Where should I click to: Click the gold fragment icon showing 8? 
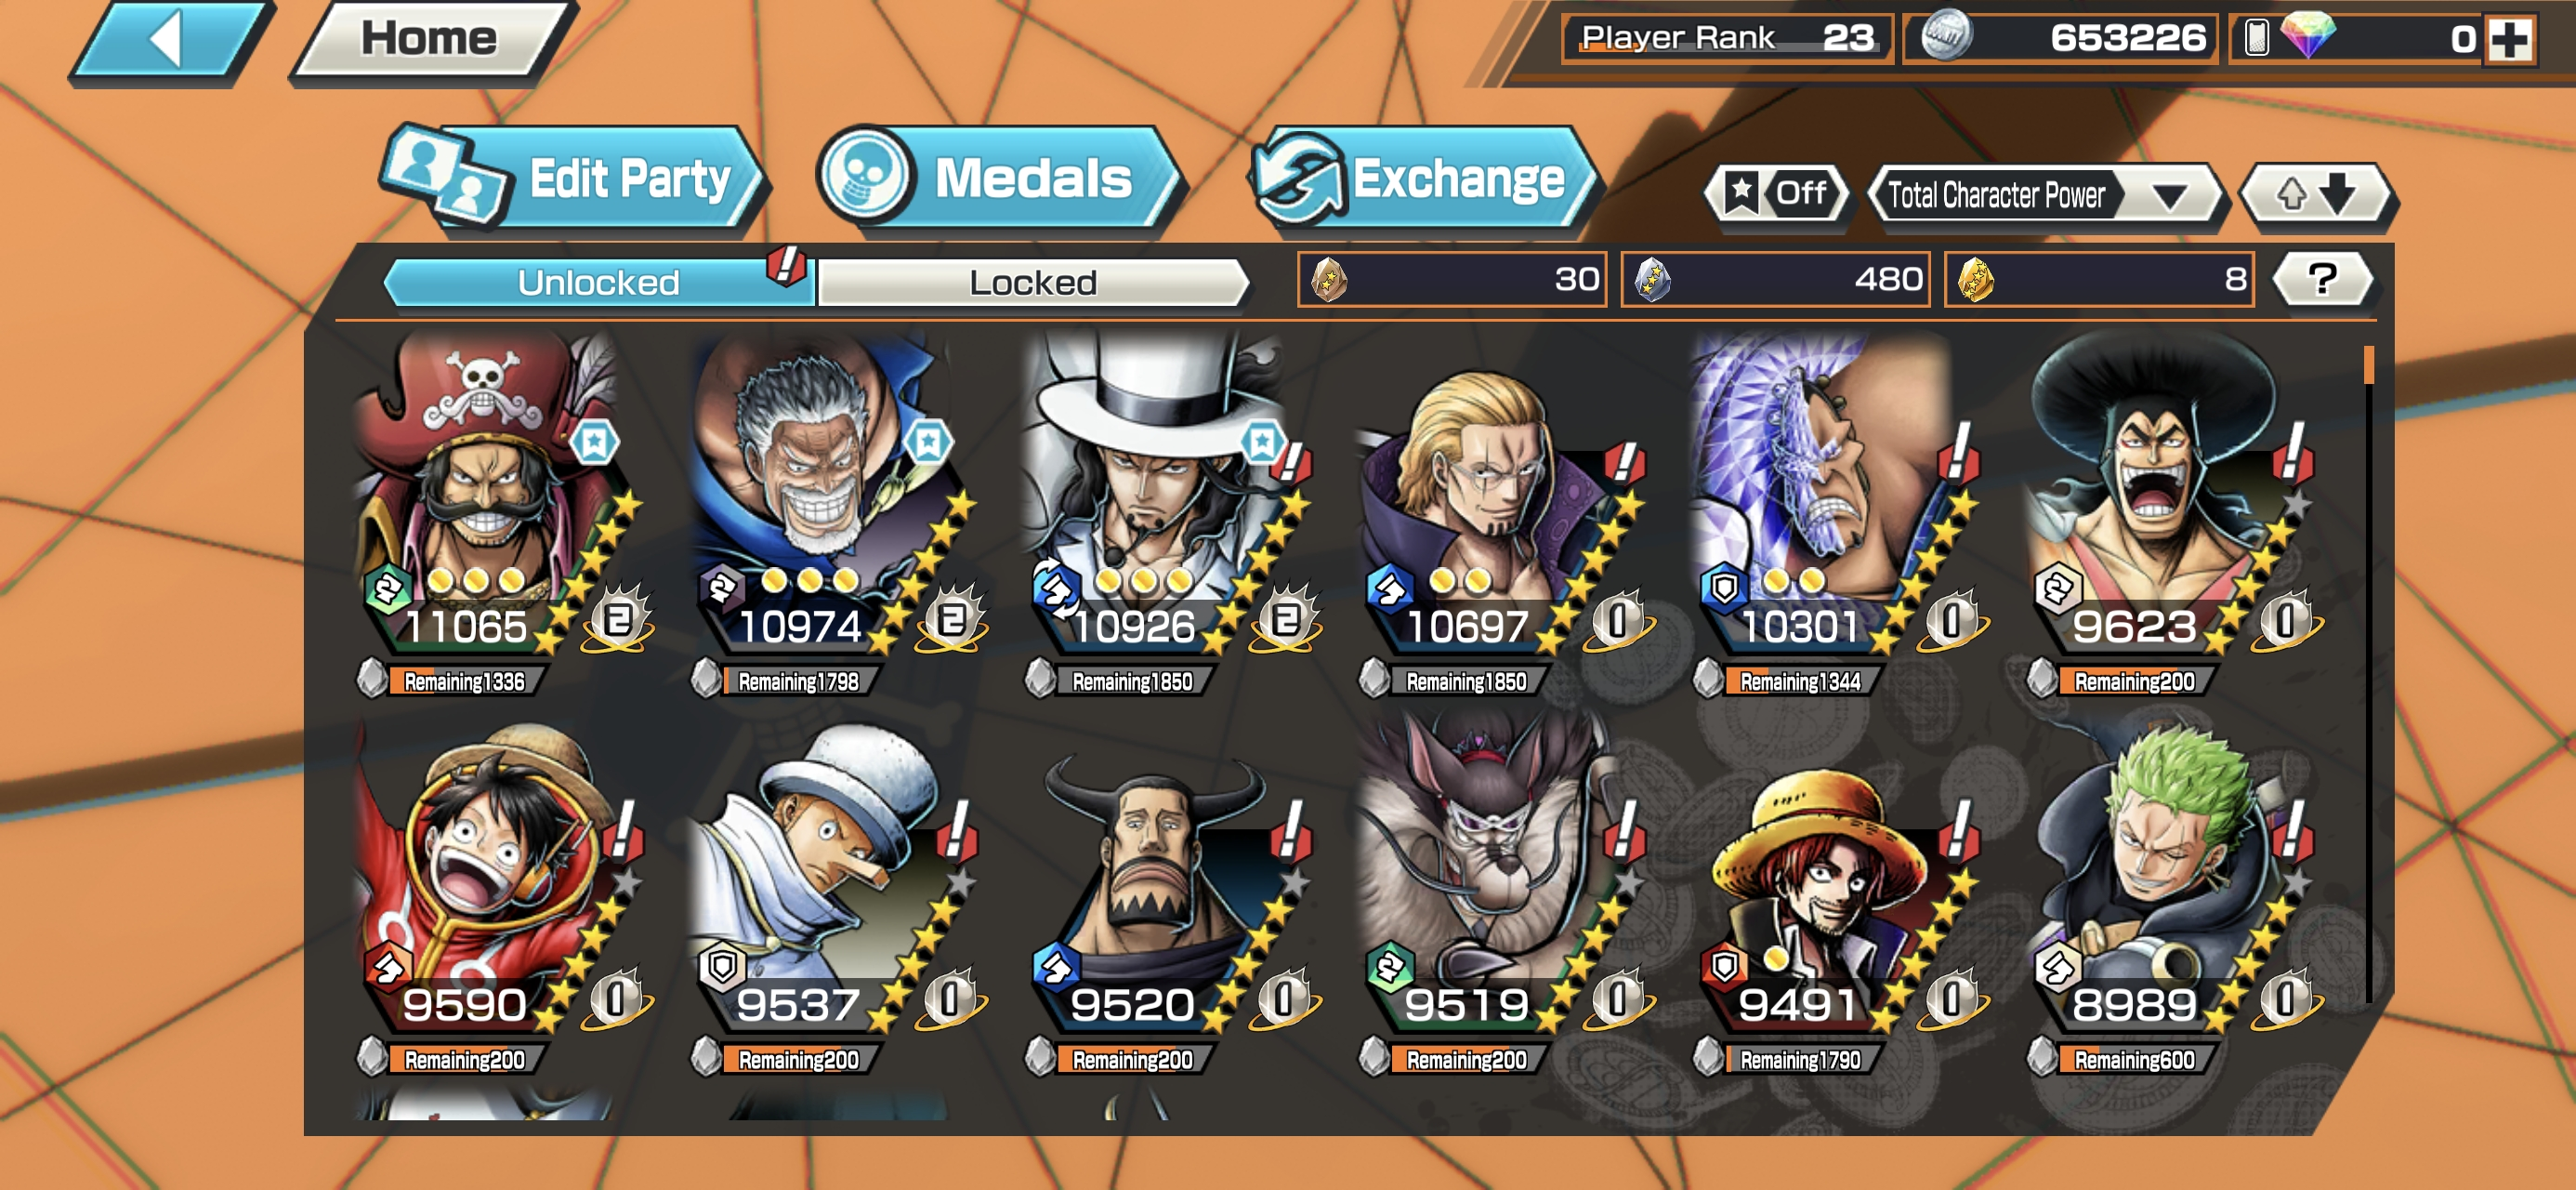tap(1975, 279)
